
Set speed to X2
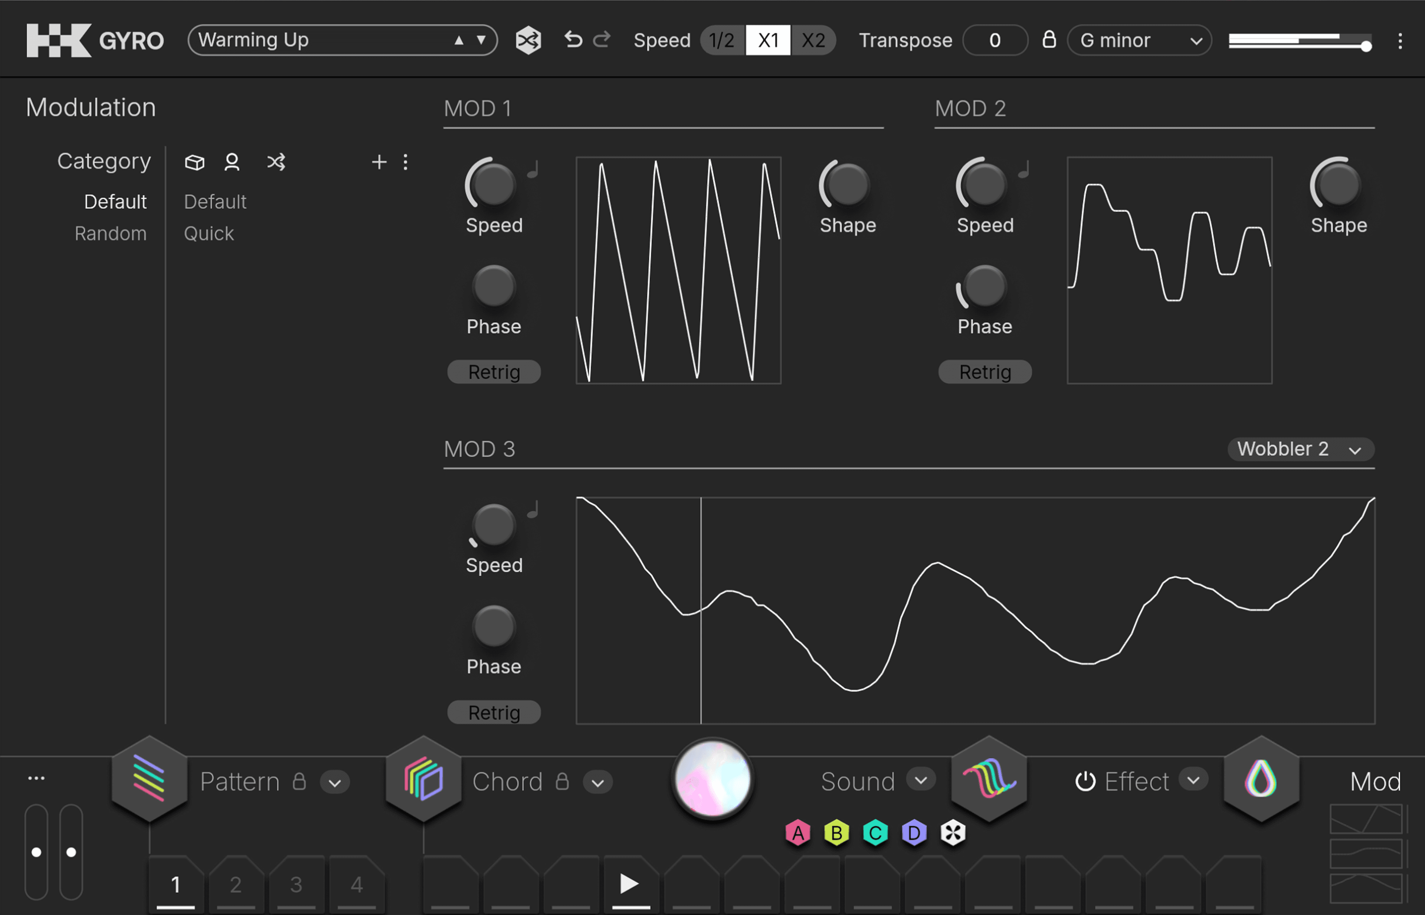(x=813, y=40)
